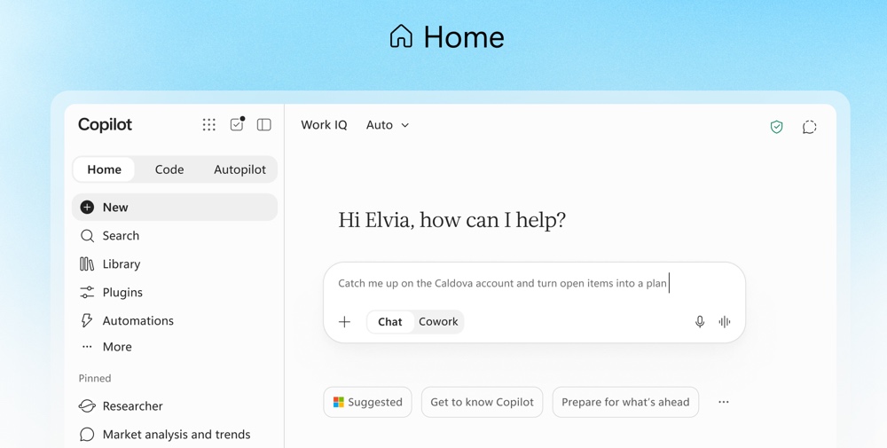
Task: Open the tasks checklist icon
Action: pos(237,124)
